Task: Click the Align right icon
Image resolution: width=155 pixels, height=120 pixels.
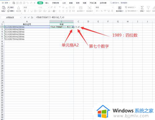Action: (x=67, y=11)
